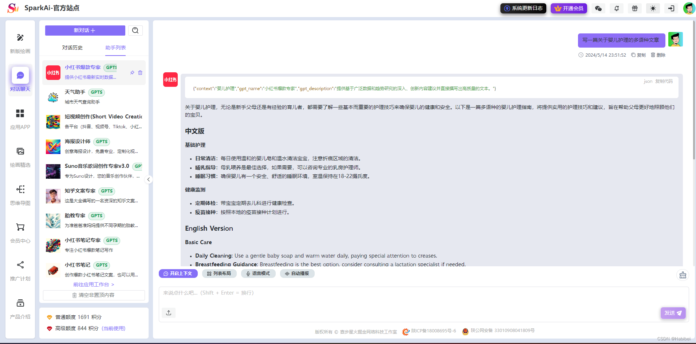Open 新版绘画 in the left sidebar

pyautogui.click(x=20, y=43)
